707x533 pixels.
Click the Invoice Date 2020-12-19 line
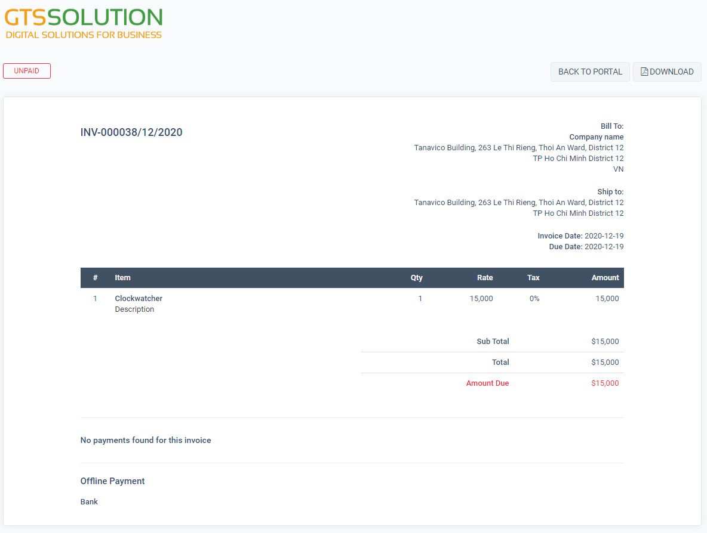pos(580,236)
